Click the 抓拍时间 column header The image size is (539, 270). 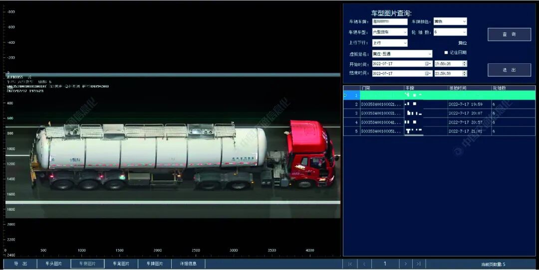click(x=470, y=88)
